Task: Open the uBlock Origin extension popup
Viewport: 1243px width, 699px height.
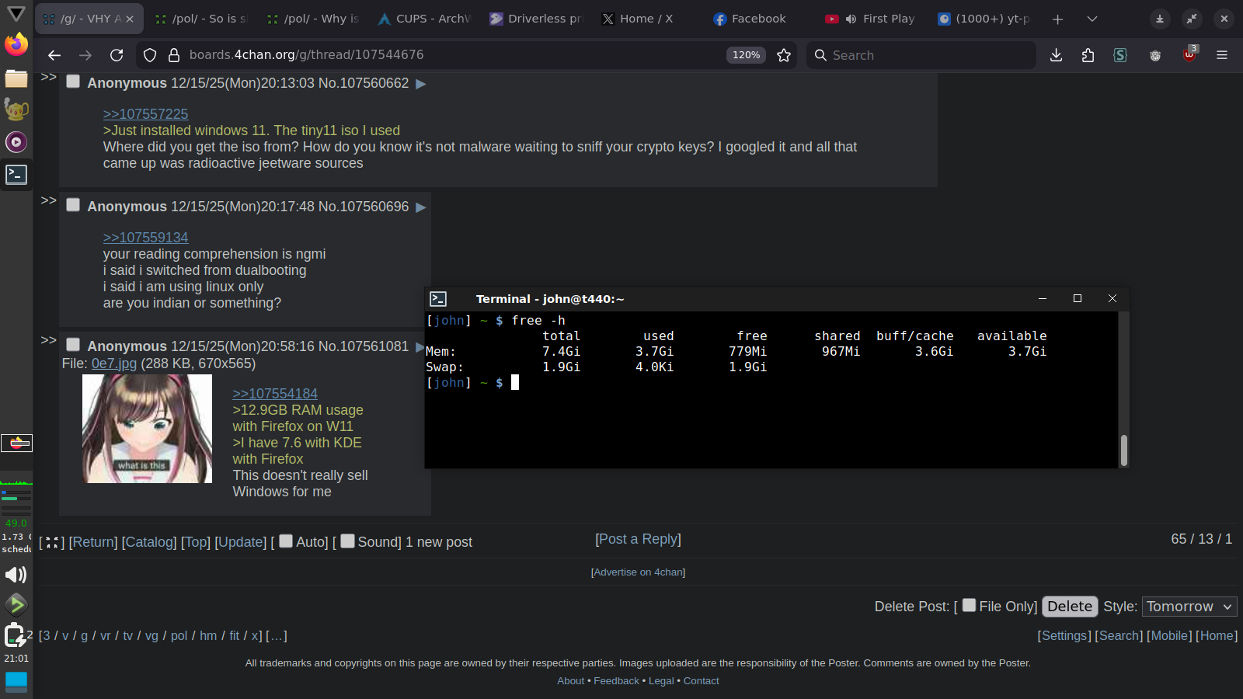Action: coord(1189,54)
